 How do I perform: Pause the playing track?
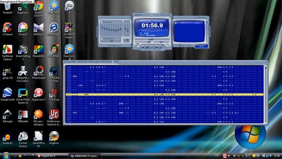pos(152,47)
